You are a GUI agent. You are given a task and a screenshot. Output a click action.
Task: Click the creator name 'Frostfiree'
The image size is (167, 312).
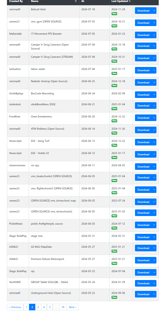[15, 116]
